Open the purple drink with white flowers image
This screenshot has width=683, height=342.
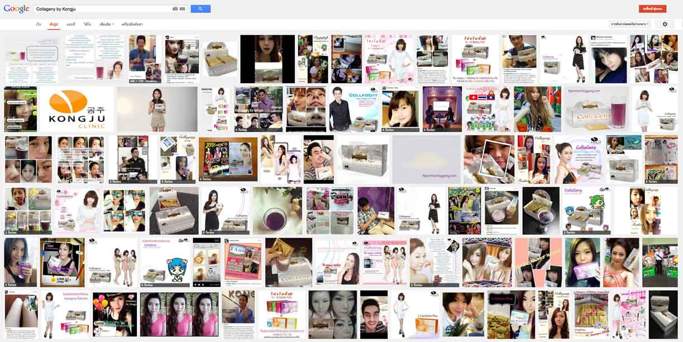(278, 211)
